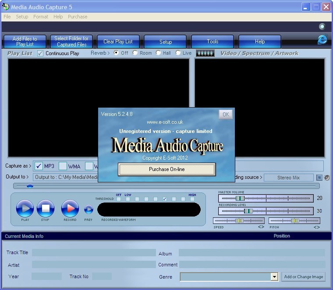Click the PITCH reset arrows icon
The height and width of the screenshot is (290, 333).
[317, 227]
